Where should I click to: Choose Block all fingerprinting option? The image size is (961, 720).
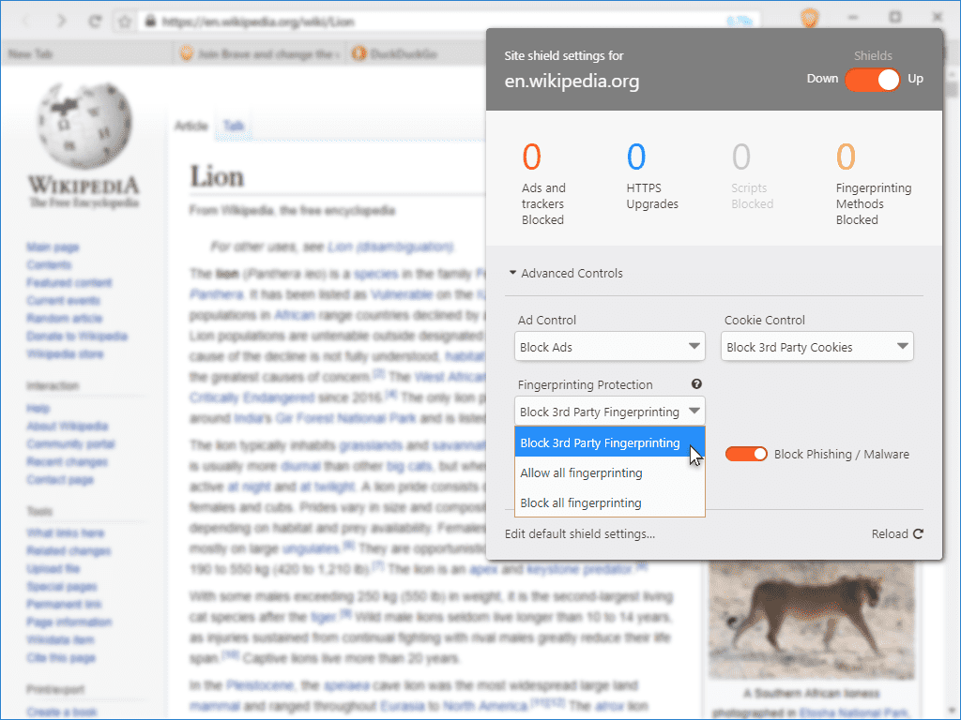tap(610, 502)
